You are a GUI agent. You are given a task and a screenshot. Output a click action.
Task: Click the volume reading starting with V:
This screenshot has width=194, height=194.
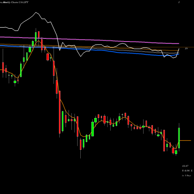click(x=187, y=171)
